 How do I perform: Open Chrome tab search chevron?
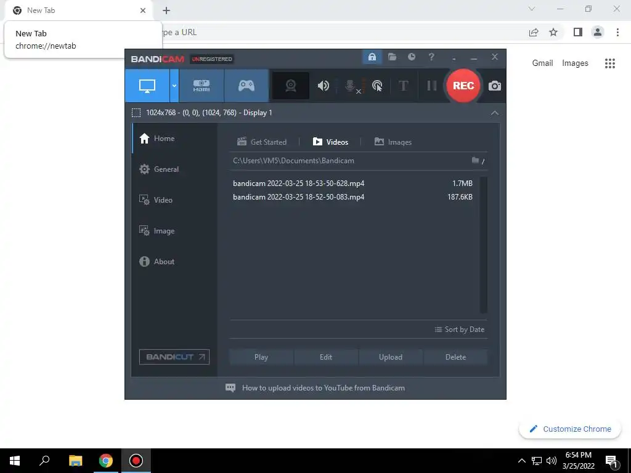click(x=532, y=9)
